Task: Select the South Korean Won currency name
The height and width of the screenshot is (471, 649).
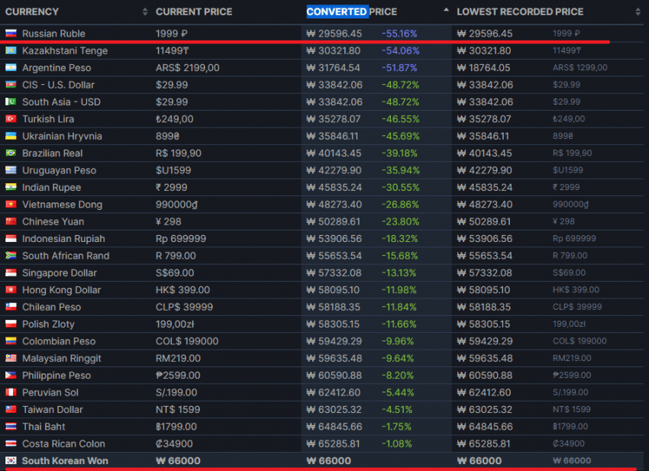Action: [x=65, y=460]
